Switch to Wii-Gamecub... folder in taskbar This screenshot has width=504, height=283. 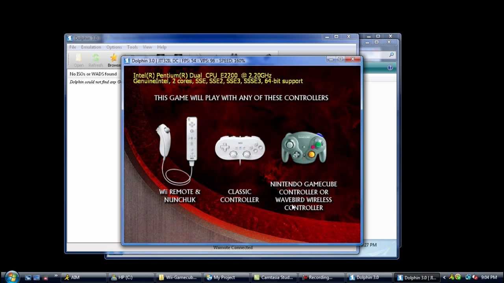179,277
